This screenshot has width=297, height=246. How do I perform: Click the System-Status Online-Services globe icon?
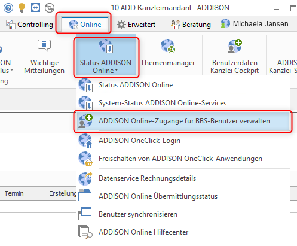pos(85,103)
